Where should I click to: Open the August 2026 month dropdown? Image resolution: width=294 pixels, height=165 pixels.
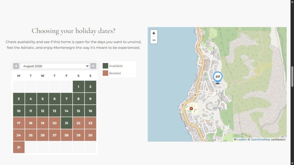point(55,66)
